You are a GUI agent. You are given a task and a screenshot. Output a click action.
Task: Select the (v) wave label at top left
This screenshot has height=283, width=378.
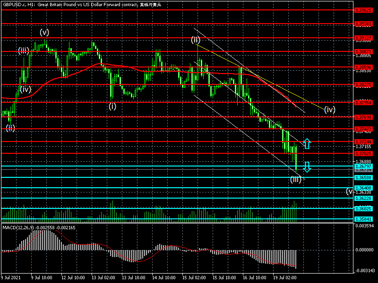44,33
